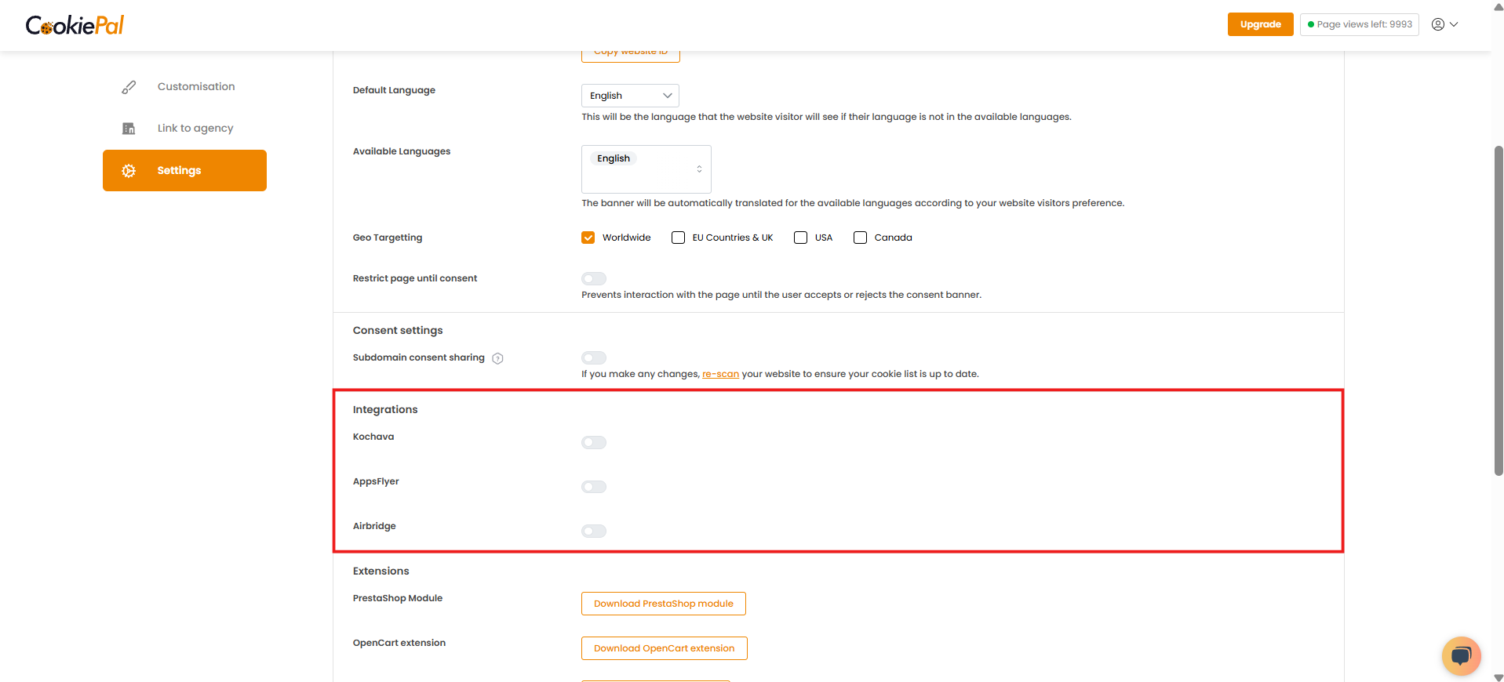1504x682 pixels.
Task: Uncheck the Worldwide geo targeting checkbox
Action: [x=588, y=238]
